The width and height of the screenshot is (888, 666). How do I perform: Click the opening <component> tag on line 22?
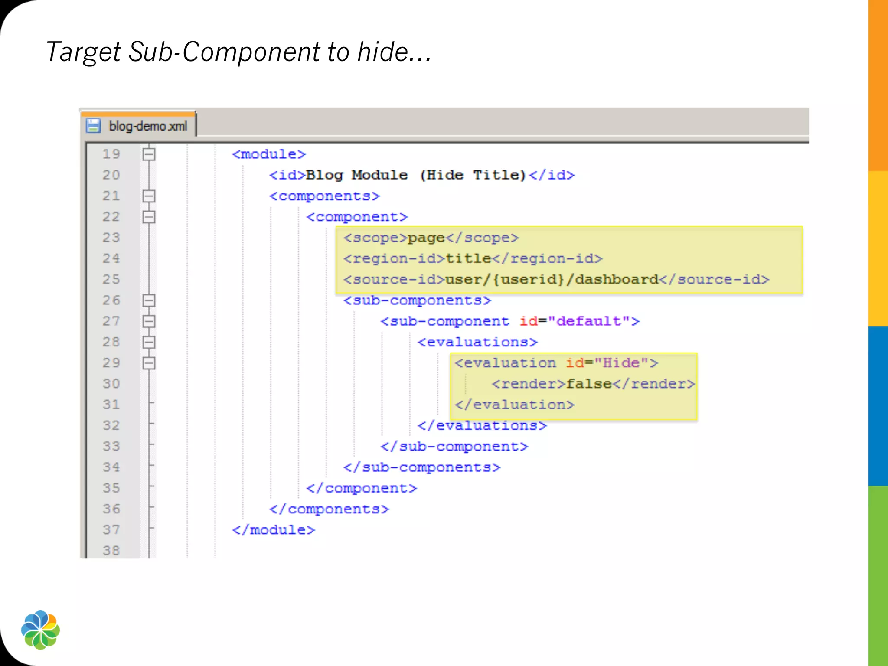(357, 217)
